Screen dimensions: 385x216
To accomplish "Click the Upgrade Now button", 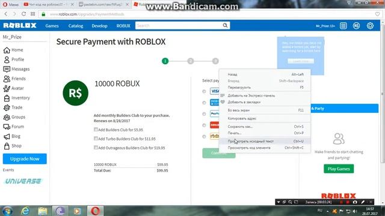I will pos(25,158).
